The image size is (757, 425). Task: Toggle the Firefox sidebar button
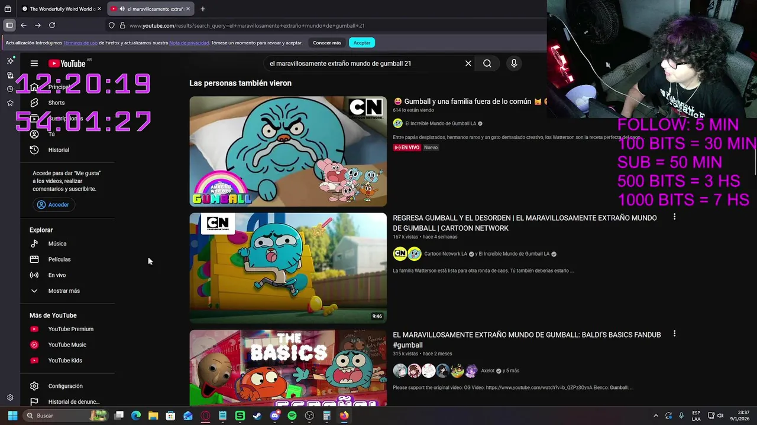point(9,25)
